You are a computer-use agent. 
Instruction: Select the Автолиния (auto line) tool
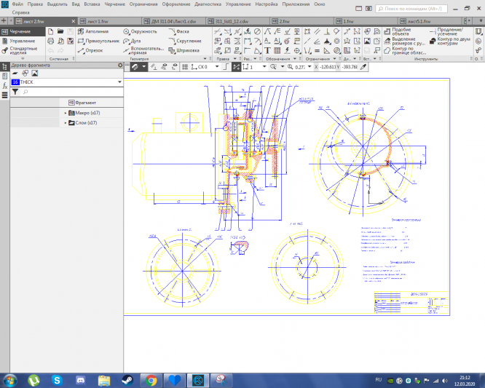[95, 32]
